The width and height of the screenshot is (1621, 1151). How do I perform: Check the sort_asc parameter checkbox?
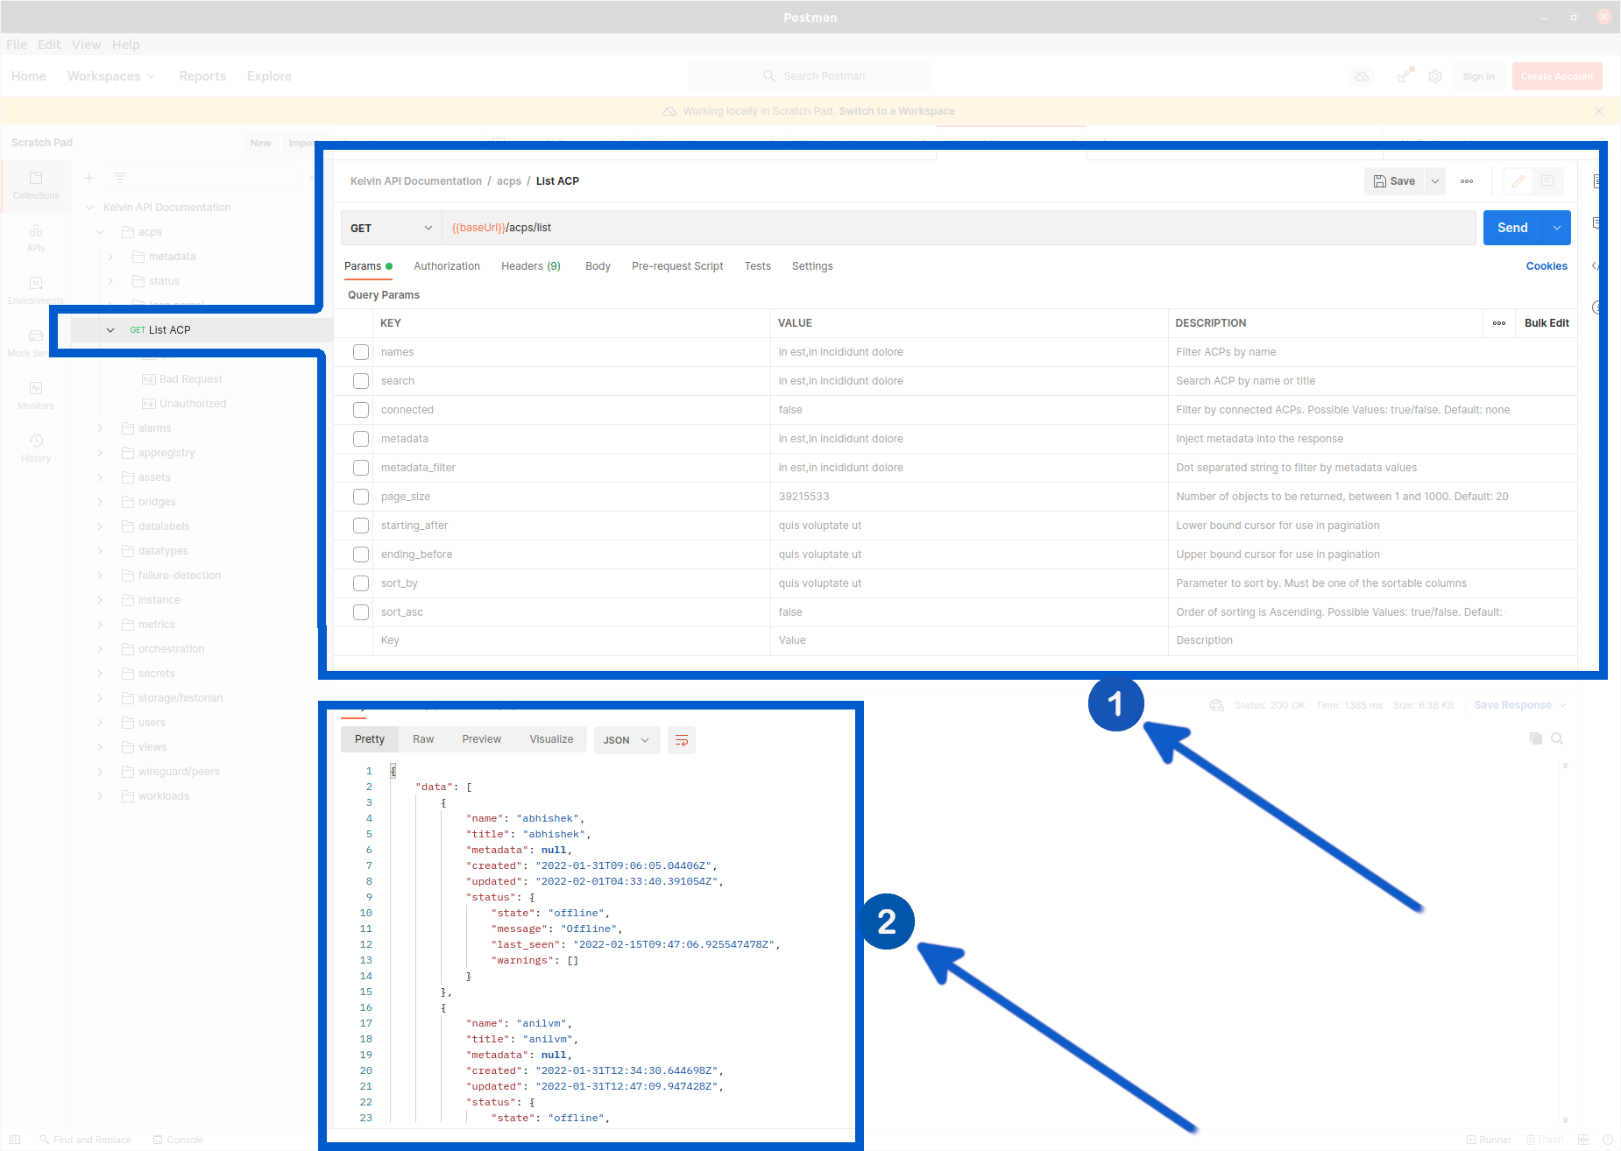click(x=360, y=611)
